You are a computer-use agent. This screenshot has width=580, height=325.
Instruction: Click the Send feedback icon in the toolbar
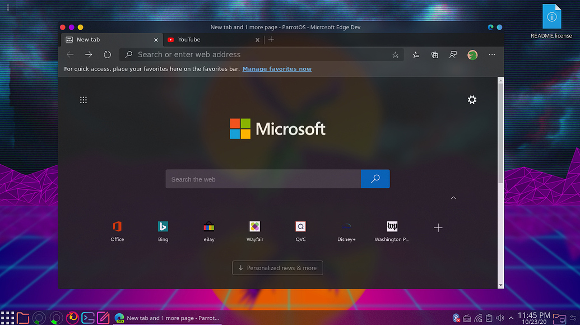(x=453, y=55)
